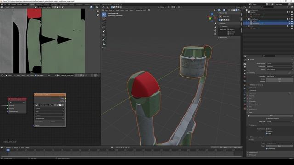Viewport: 294px width, 165px height.
Task: Click the Select Box icon in Active Tool panel
Action: coord(220,16)
